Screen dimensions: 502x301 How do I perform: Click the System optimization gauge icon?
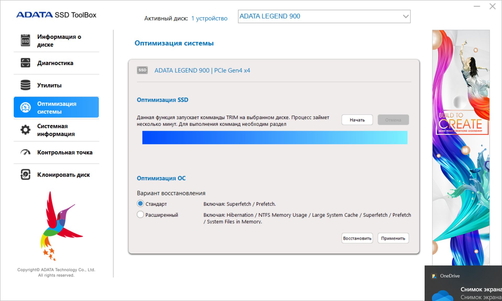click(25, 107)
